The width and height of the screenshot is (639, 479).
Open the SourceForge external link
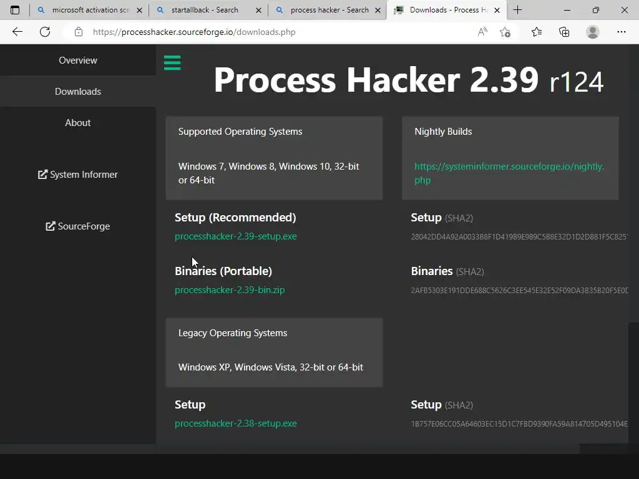pos(78,226)
